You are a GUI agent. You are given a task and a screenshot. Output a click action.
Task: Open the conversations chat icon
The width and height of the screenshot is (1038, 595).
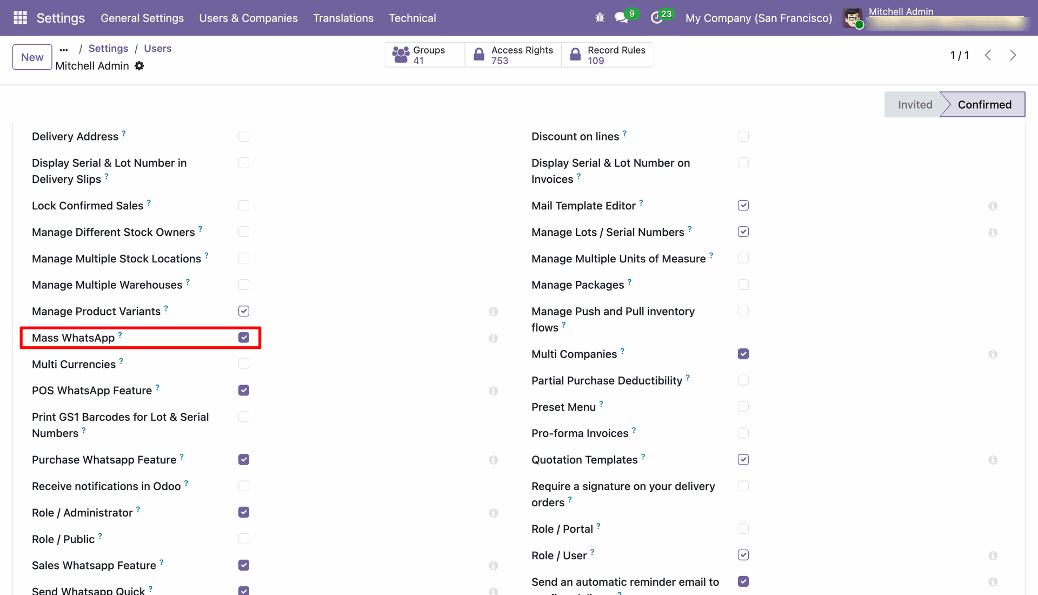pyautogui.click(x=621, y=18)
